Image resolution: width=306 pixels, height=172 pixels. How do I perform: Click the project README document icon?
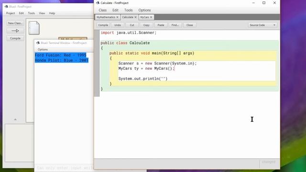(34, 28)
